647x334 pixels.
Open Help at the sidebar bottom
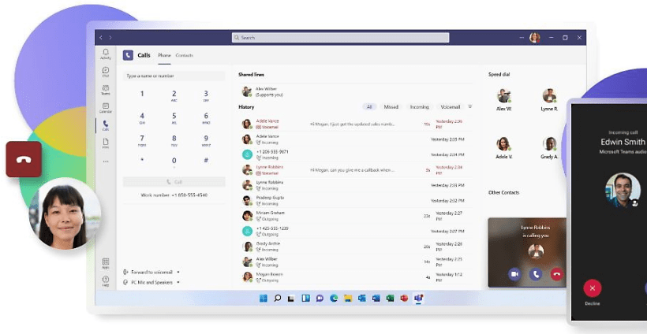click(106, 281)
